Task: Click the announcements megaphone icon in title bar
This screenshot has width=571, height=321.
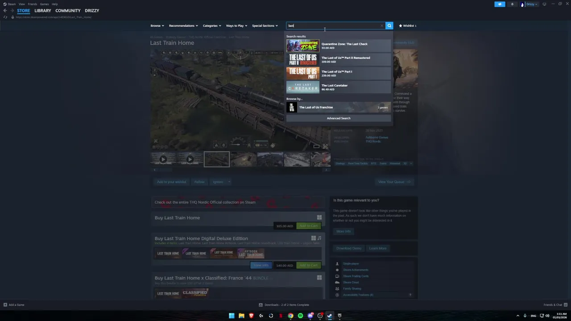Action: tap(500, 4)
